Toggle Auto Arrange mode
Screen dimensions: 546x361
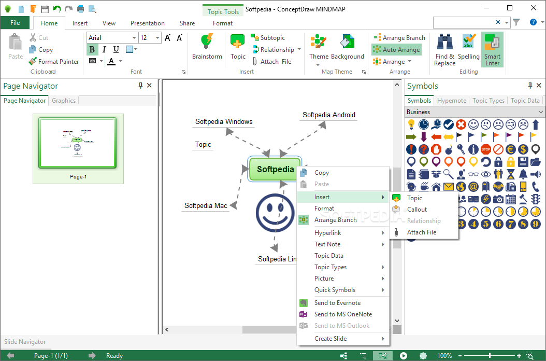pos(397,49)
